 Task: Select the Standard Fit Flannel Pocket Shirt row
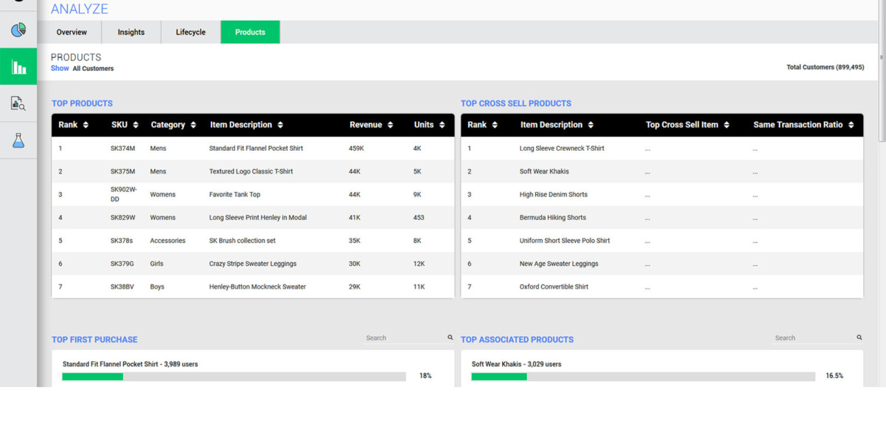pyautogui.click(x=255, y=148)
